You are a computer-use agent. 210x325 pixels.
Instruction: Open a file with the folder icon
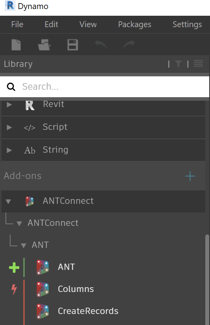(44, 45)
